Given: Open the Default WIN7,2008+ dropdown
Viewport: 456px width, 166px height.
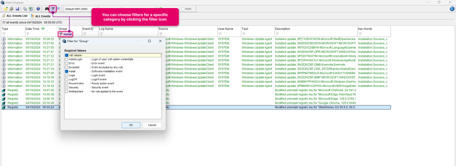Looking at the screenshot, I should click(x=81, y=9).
